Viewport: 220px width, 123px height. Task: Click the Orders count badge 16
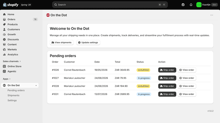point(35,19)
